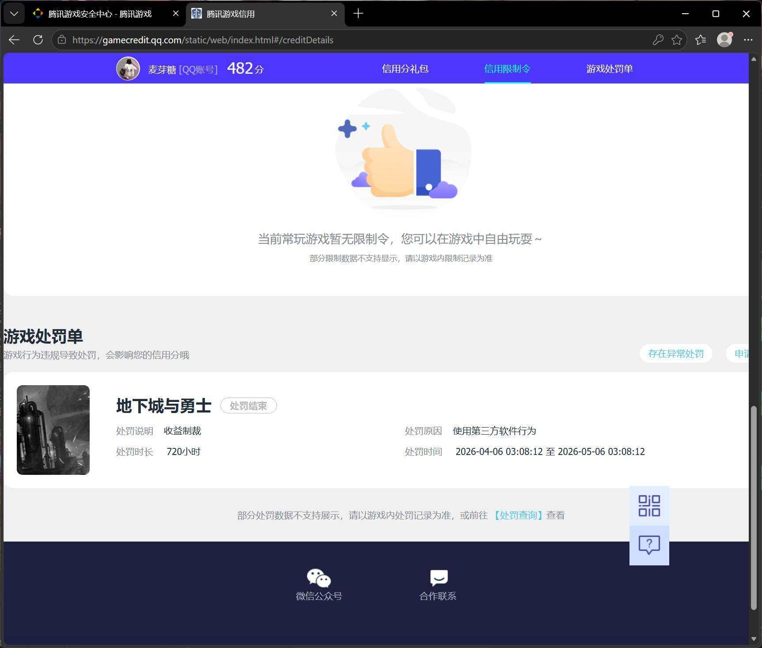Click the scrollbar up arrow
The height and width of the screenshot is (648, 762).
[754, 59]
